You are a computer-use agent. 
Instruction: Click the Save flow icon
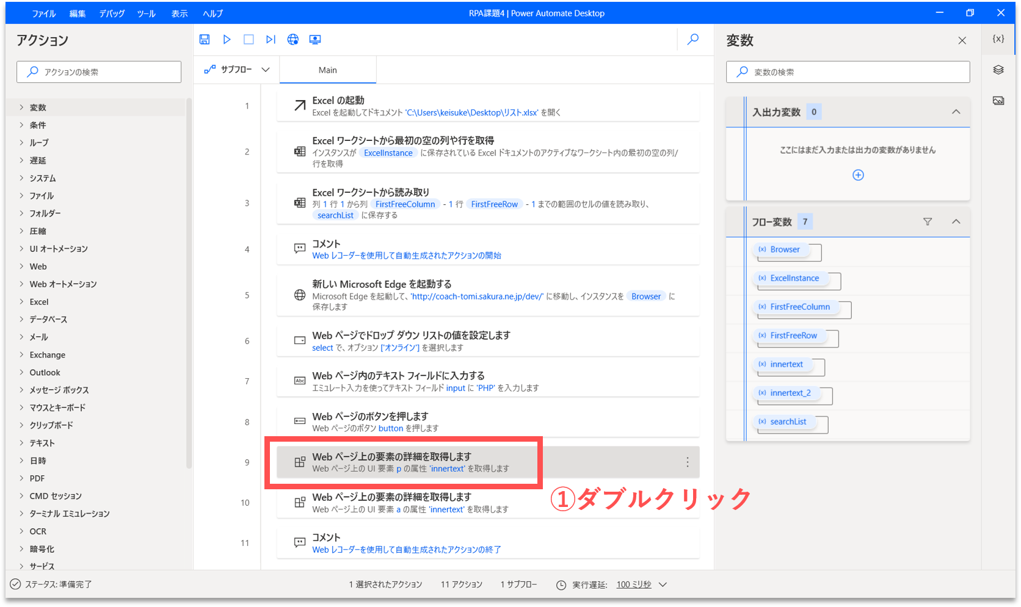coord(205,39)
